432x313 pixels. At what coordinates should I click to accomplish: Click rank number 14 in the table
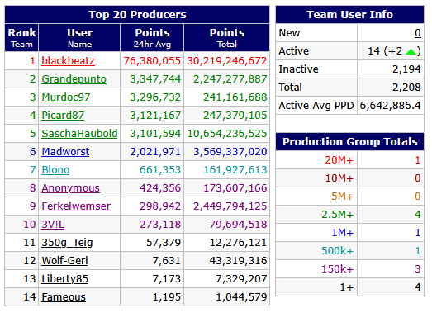(x=30, y=297)
